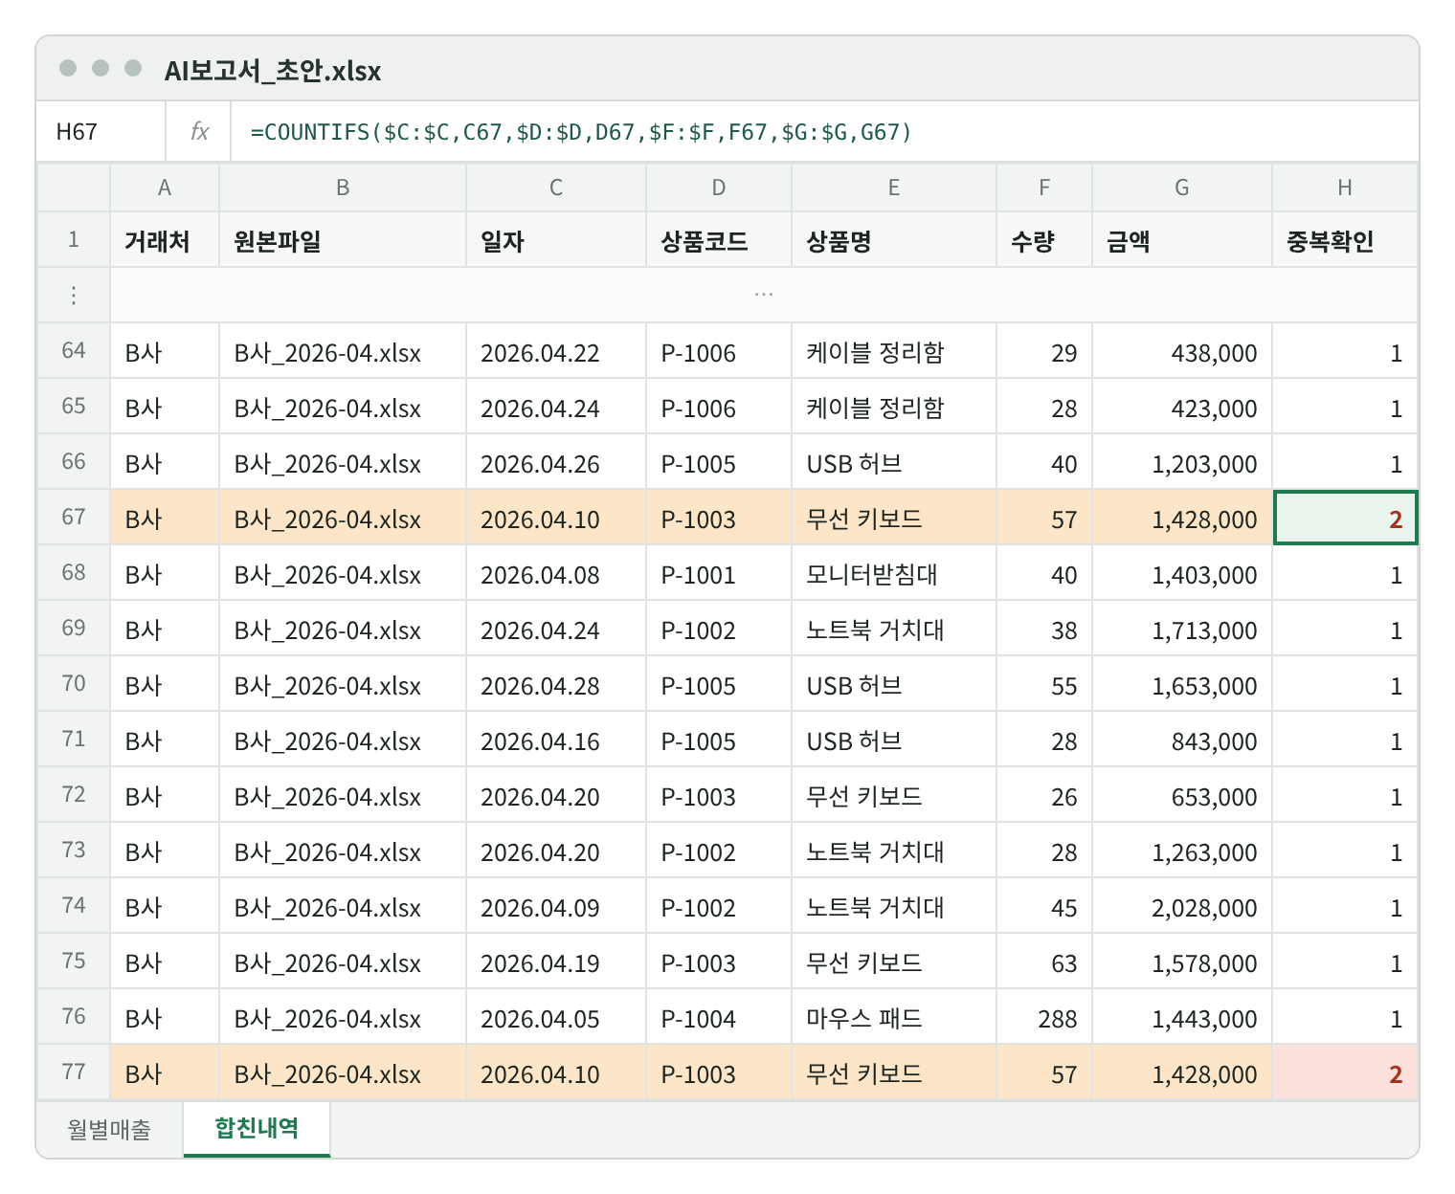Click the 중복확인 header cell
The height and width of the screenshot is (1194, 1455).
coord(1345,239)
